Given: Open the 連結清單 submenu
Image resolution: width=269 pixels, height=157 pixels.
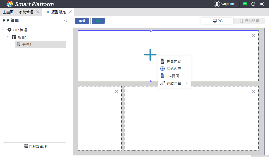Looking at the screenshot, I should (174, 83).
